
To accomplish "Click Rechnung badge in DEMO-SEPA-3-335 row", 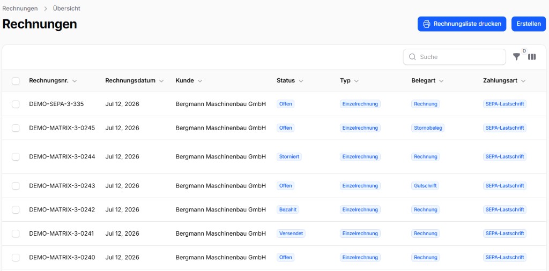I will (x=425, y=104).
